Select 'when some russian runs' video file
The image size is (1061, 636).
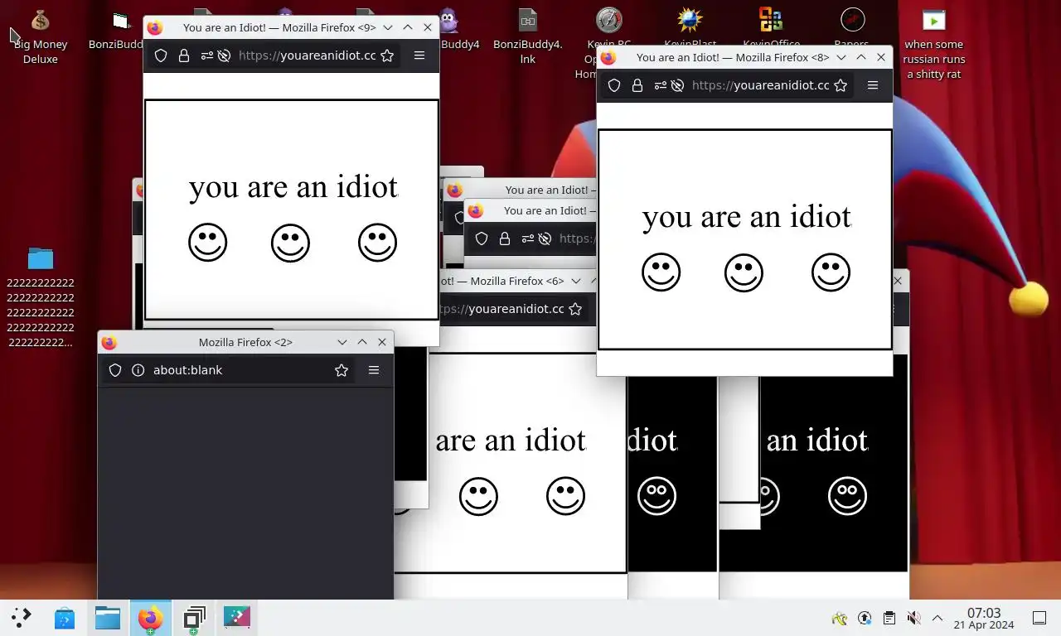[933, 44]
